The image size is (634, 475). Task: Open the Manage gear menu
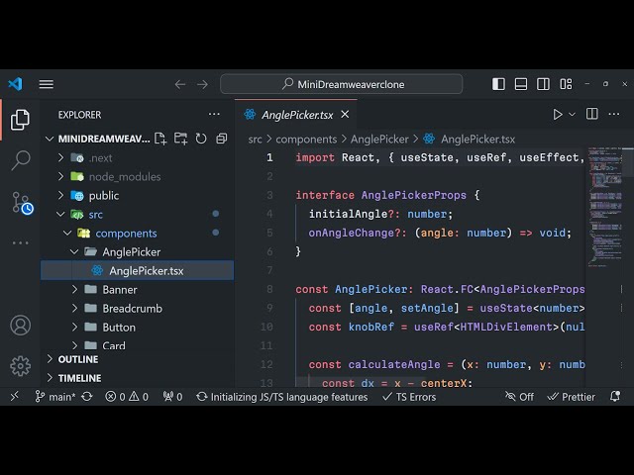20,365
